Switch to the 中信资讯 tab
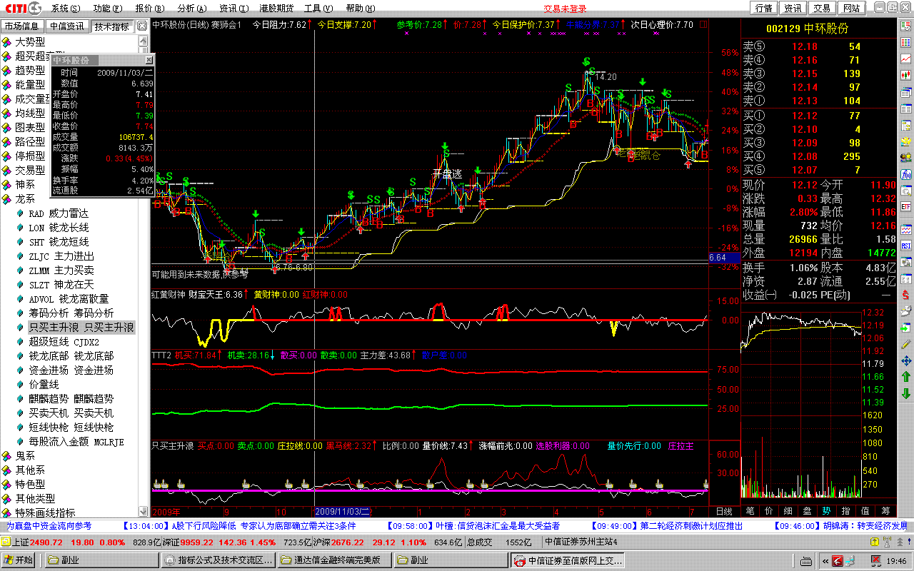 [x=67, y=26]
